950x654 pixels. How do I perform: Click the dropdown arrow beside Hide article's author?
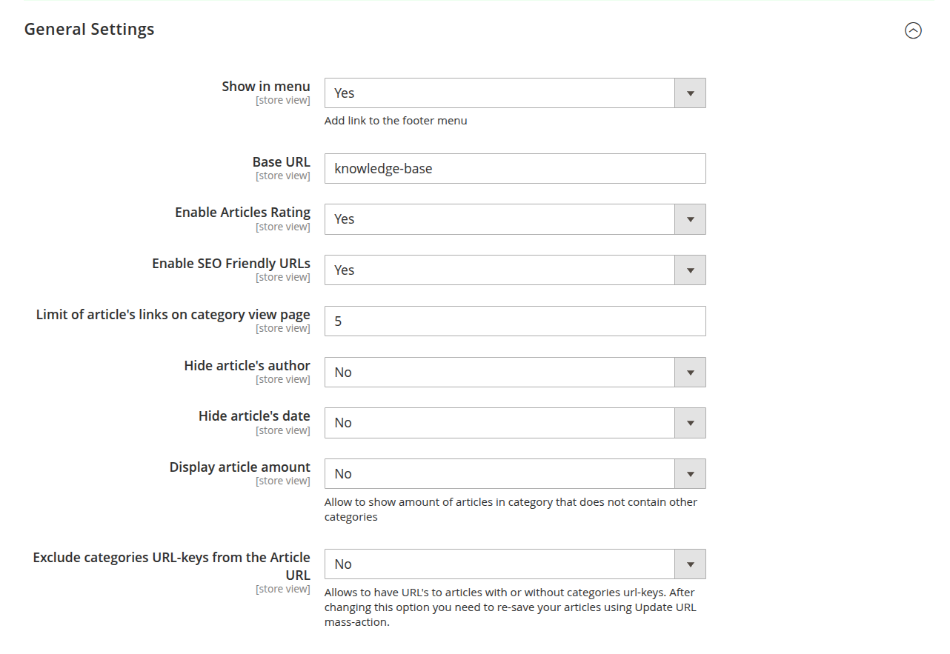point(689,372)
